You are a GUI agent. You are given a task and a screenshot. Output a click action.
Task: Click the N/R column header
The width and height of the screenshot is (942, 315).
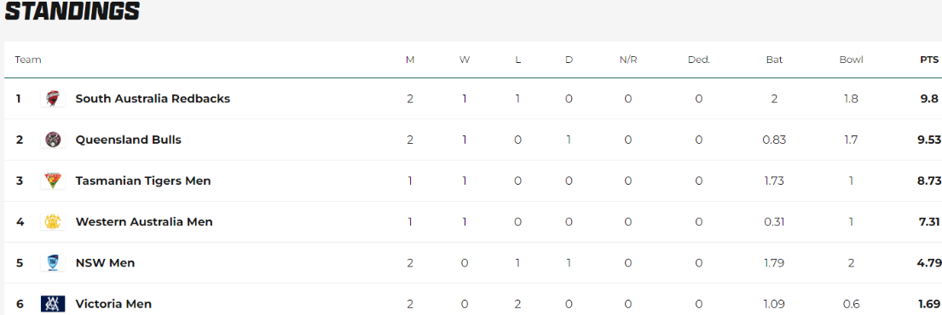point(627,60)
